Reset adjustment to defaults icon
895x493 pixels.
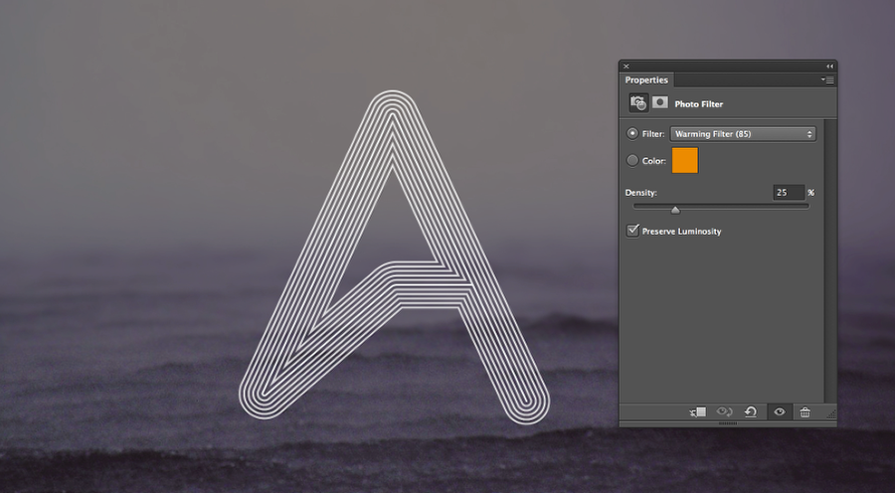(x=751, y=411)
